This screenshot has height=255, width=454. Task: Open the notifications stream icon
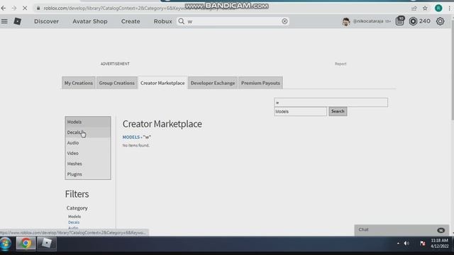(400, 21)
